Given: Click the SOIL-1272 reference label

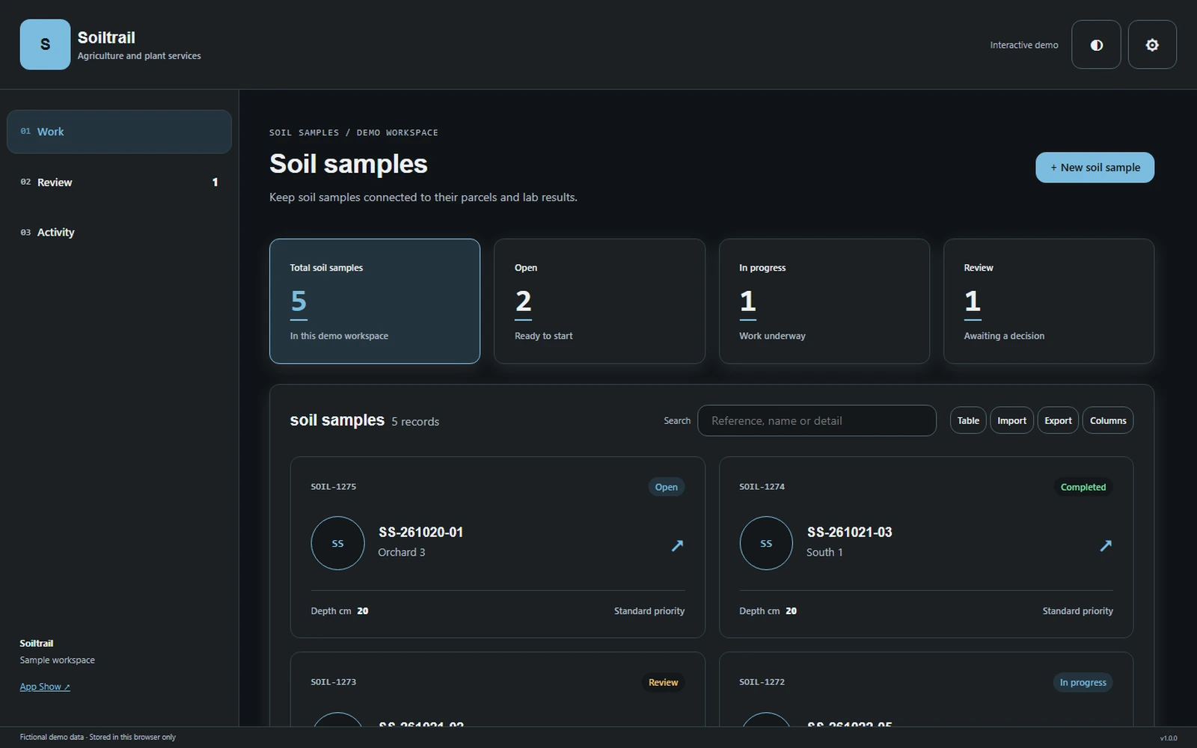Looking at the screenshot, I should [x=762, y=681].
